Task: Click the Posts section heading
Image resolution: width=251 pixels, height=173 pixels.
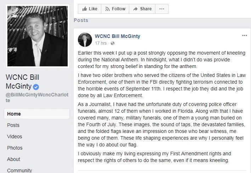Action: coord(81,20)
